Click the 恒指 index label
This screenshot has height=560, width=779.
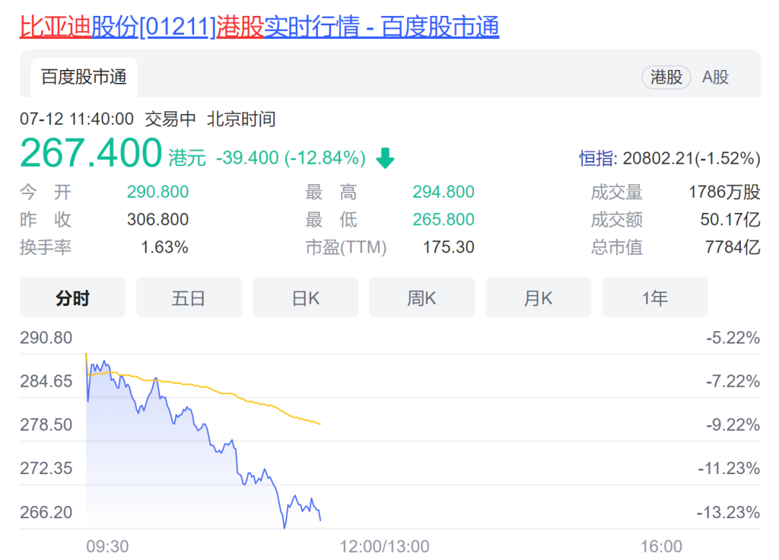(598, 158)
